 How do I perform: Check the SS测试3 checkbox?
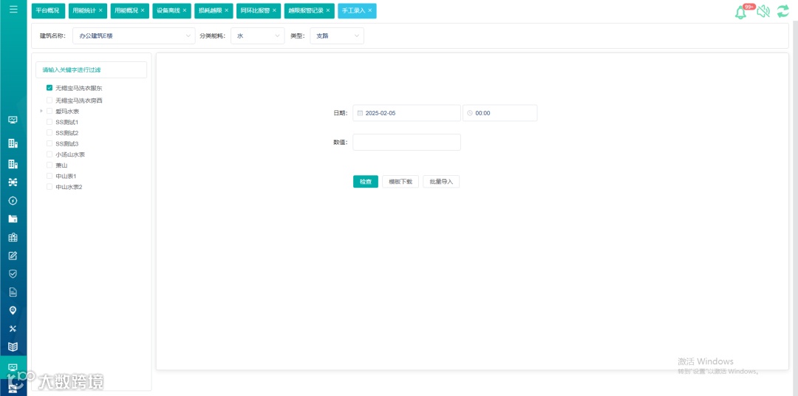[x=50, y=143]
